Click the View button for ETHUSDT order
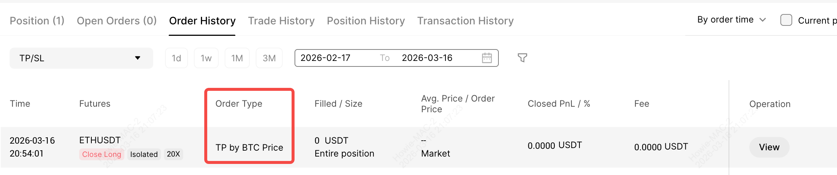The image size is (837, 175). click(769, 147)
